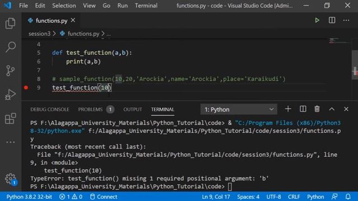Click the Problems count badge
358x201 pixels.
click(110, 109)
